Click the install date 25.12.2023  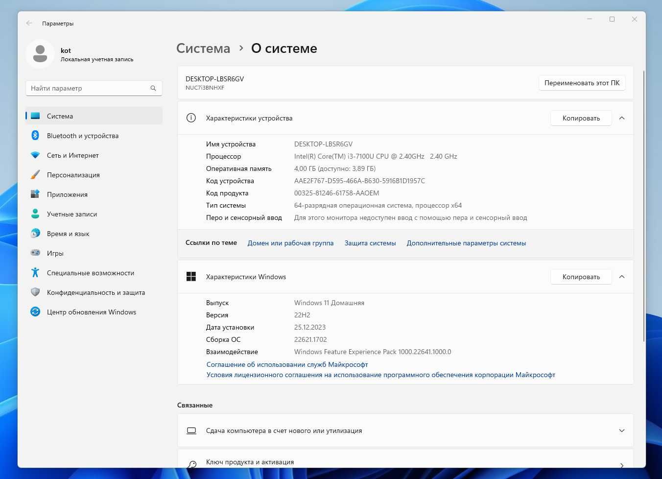click(x=309, y=327)
